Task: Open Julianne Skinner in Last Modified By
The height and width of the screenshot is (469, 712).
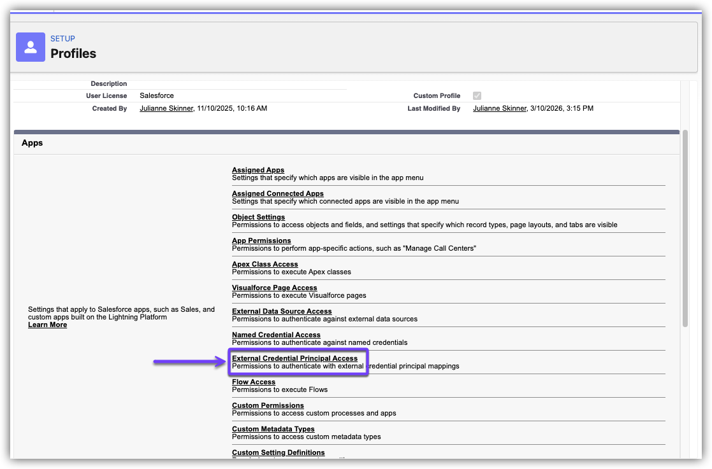Action: (500, 109)
